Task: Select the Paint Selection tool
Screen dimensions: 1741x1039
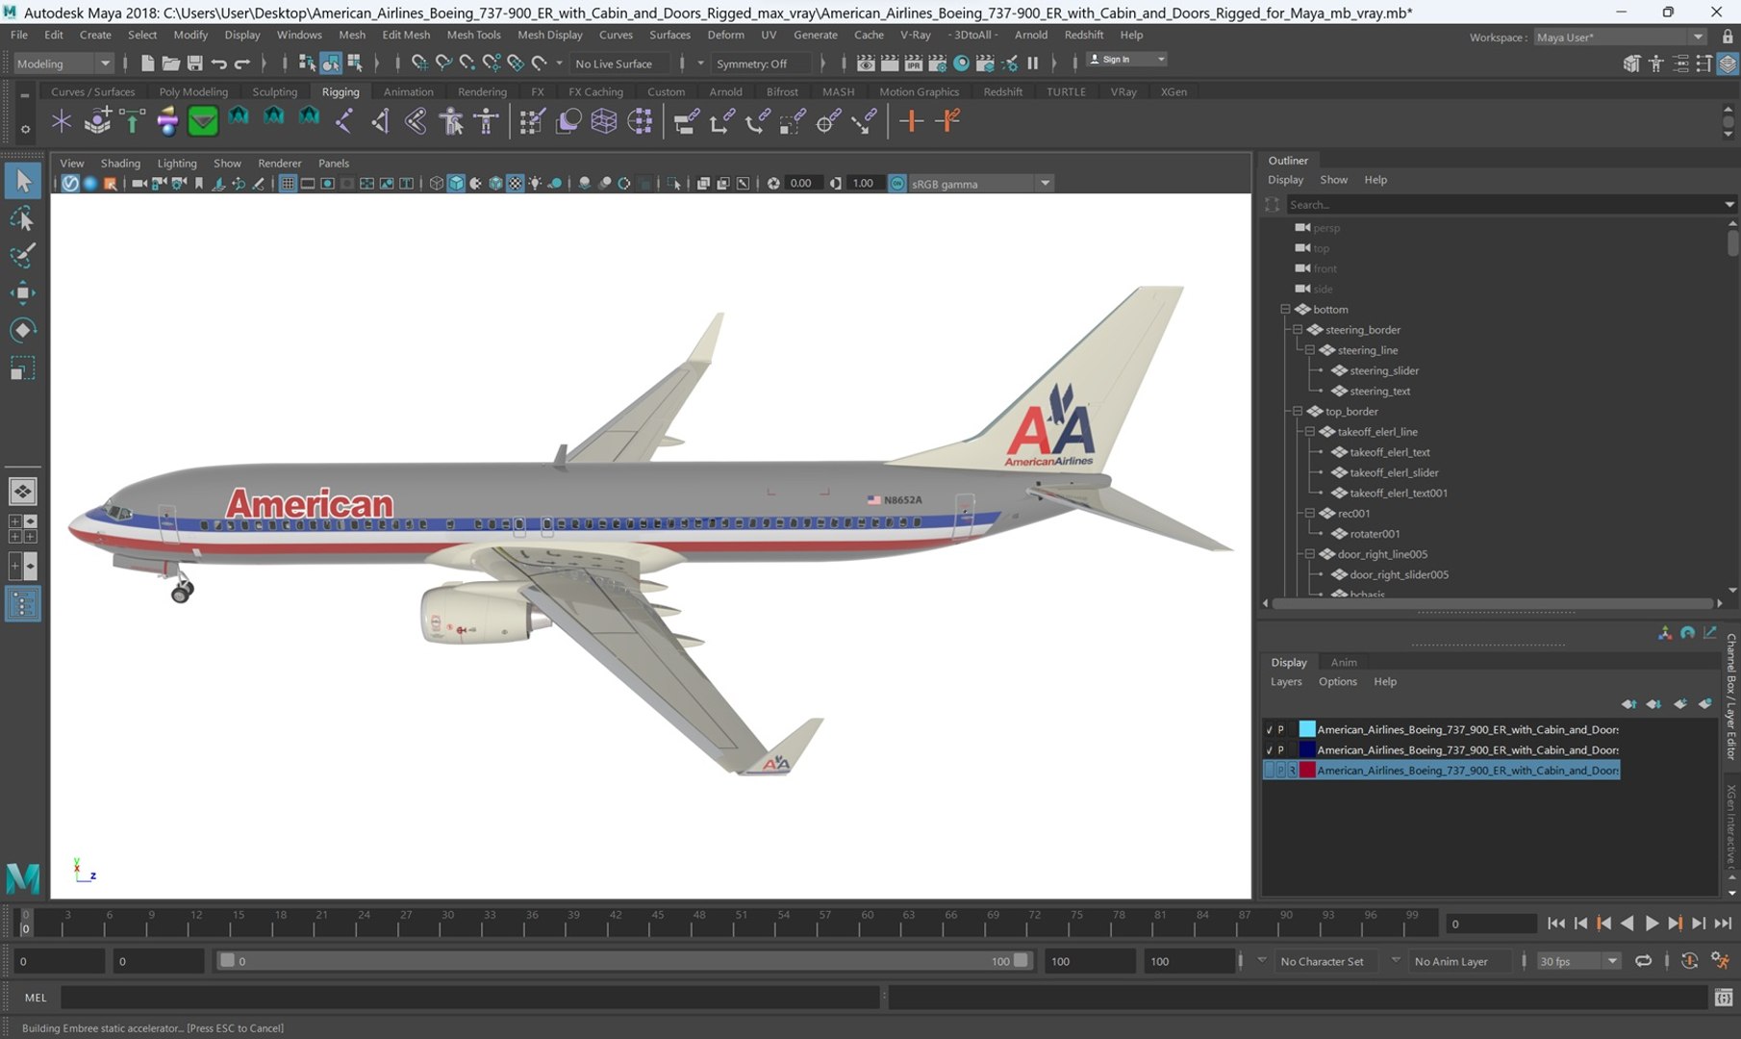Action: tap(23, 256)
